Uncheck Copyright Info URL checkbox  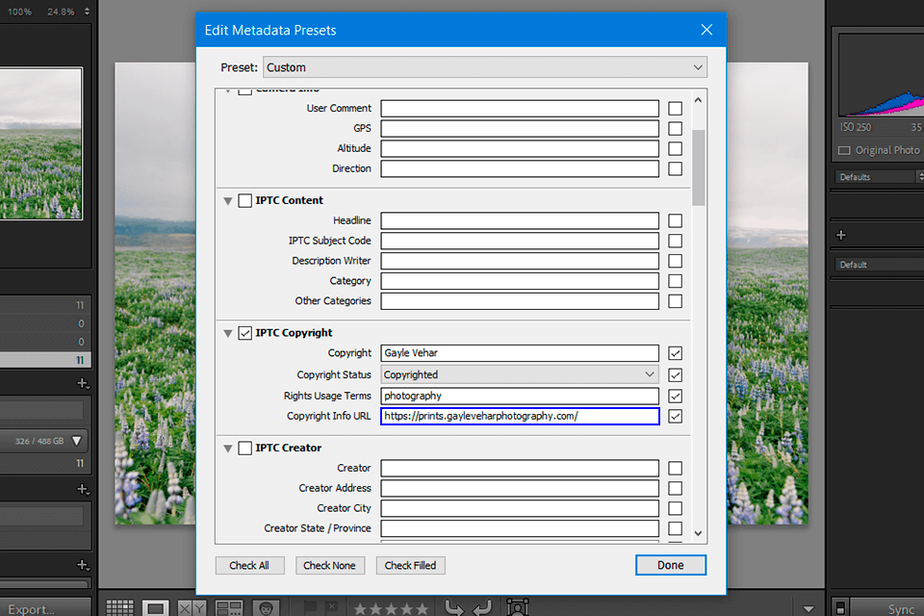tap(676, 416)
